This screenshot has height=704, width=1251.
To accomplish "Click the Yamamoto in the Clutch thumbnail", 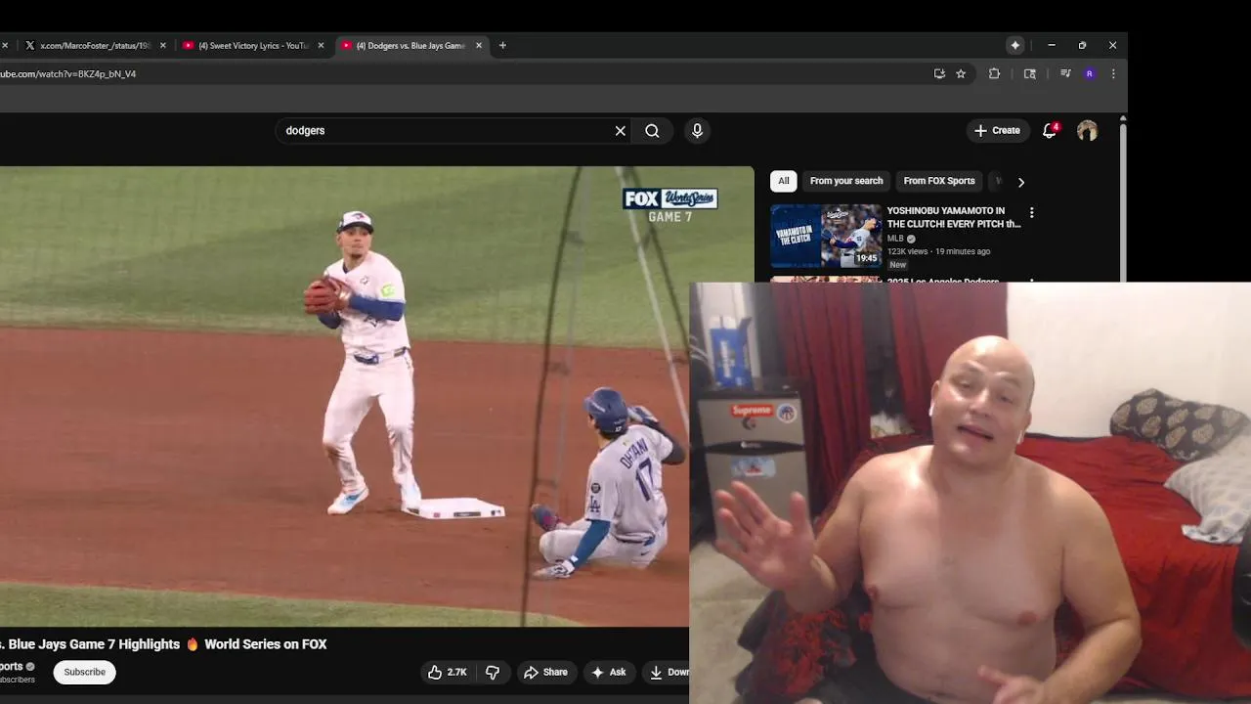I will click(826, 236).
